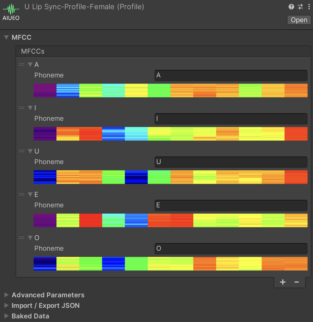The image size is (313, 322).
Task: Click the Phoneme label under entry A
Action: tap(49, 76)
